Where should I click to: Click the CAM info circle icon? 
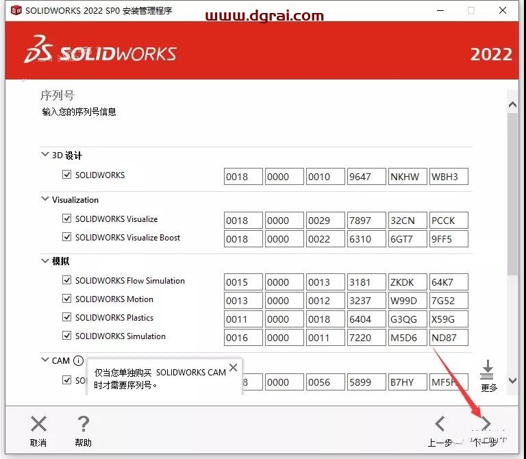point(78,360)
